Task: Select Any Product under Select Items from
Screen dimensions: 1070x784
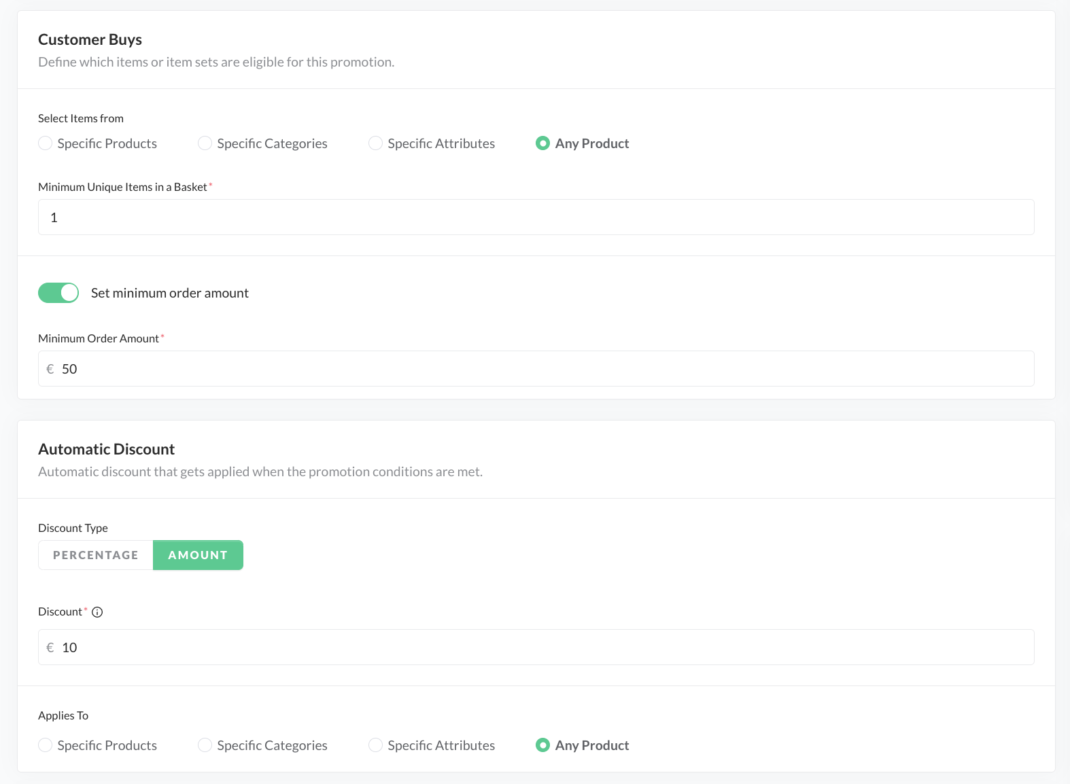Action: click(542, 143)
